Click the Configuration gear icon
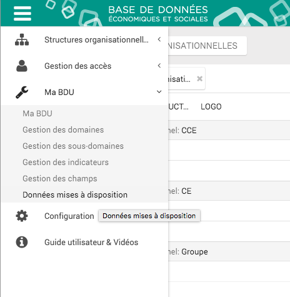 (x=22, y=216)
